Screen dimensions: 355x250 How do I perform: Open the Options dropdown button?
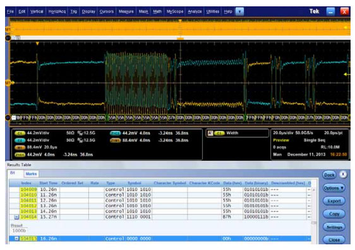tap(334, 188)
